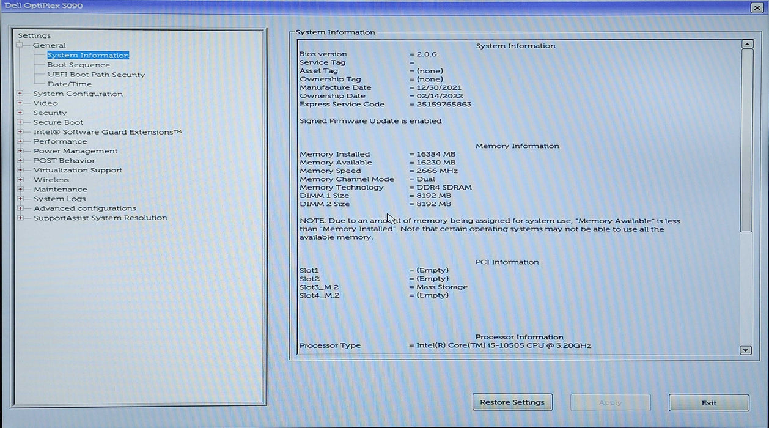Select the Wireless category
This screenshot has height=428, width=769.
[x=51, y=180]
